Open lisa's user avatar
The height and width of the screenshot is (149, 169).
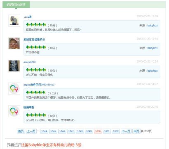[14, 21]
